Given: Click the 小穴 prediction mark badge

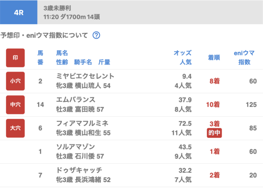Looking at the screenshot, I should 15,81.
